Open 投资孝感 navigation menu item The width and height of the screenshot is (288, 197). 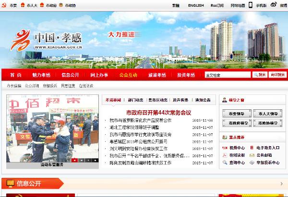tap(186, 75)
